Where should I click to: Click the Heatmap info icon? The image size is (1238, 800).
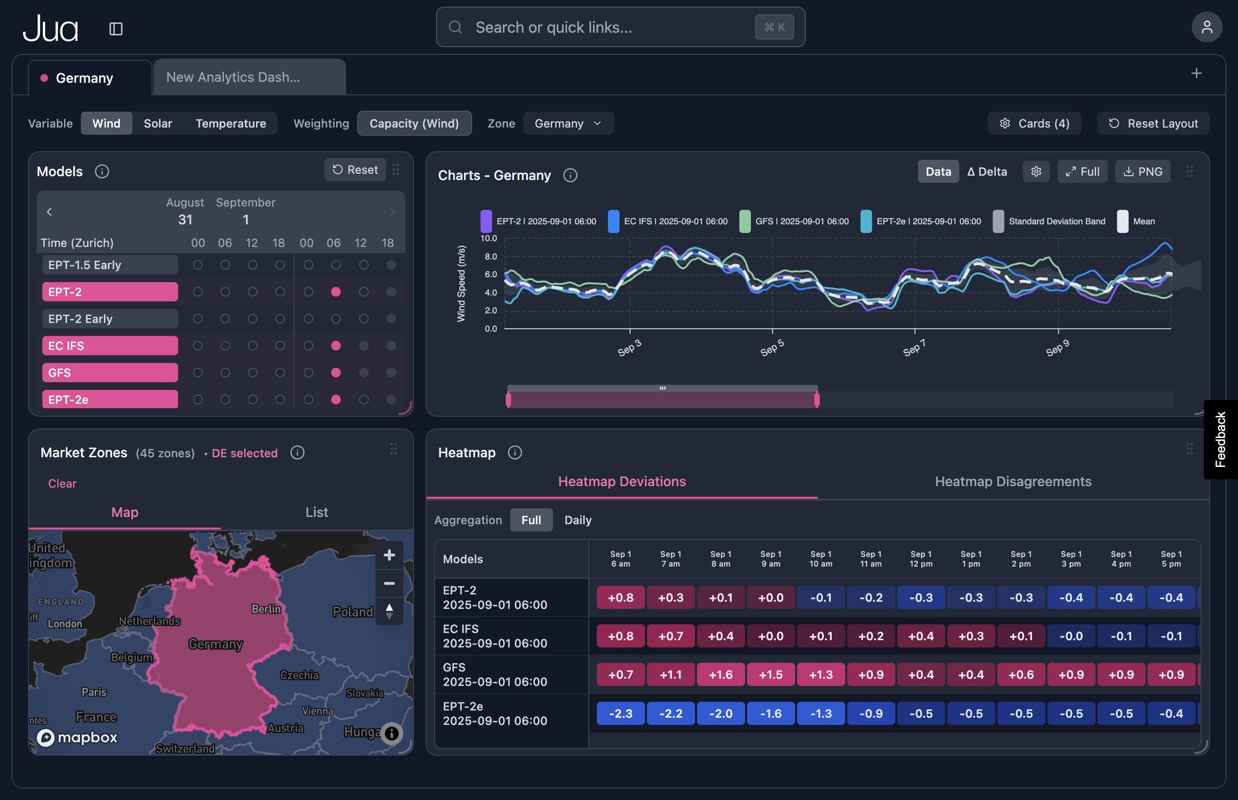coord(515,452)
